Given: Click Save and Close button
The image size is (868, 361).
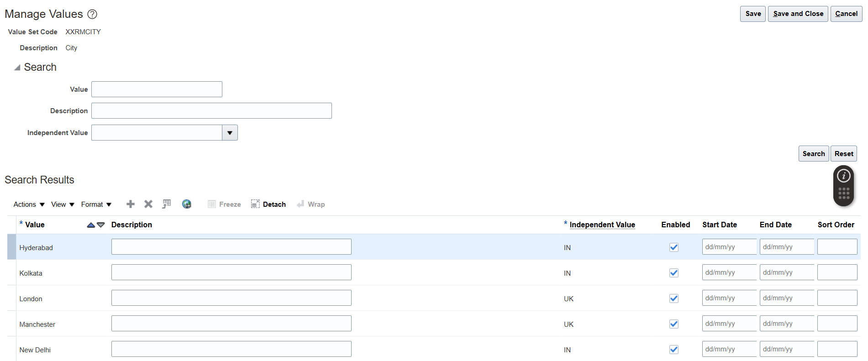Looking at the screenshot, I should click(x=798, y=14).
